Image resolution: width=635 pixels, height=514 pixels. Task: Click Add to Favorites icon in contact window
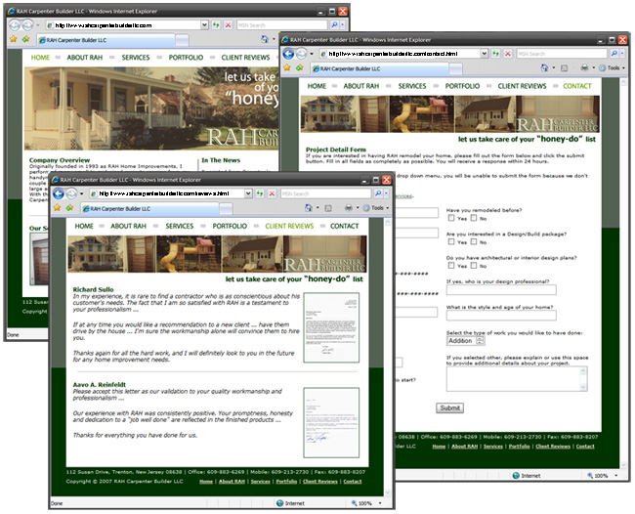click(299, 67)
